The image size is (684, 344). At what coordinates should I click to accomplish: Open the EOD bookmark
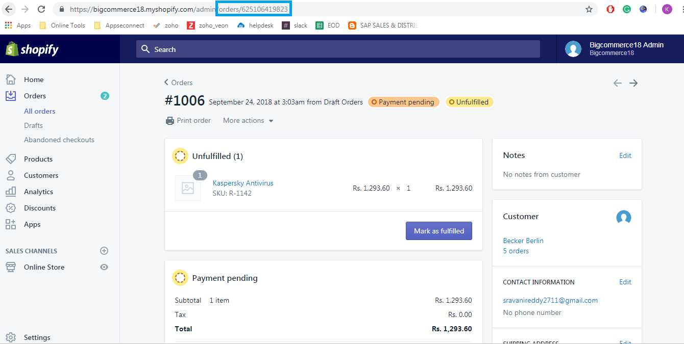tap(328, 25)
